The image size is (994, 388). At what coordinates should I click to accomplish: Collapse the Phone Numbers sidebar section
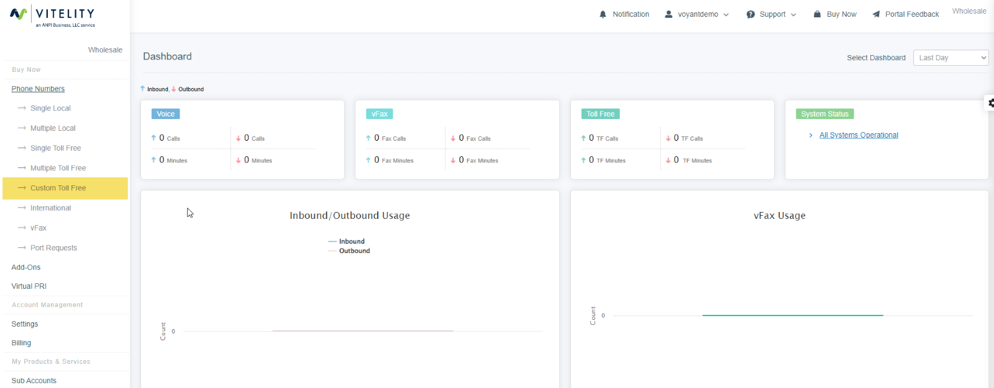pos(38,89)
